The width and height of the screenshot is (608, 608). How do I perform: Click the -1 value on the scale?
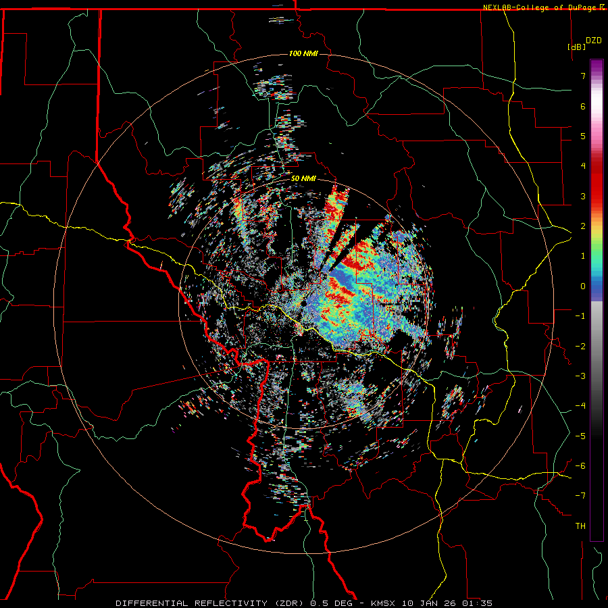580,316
